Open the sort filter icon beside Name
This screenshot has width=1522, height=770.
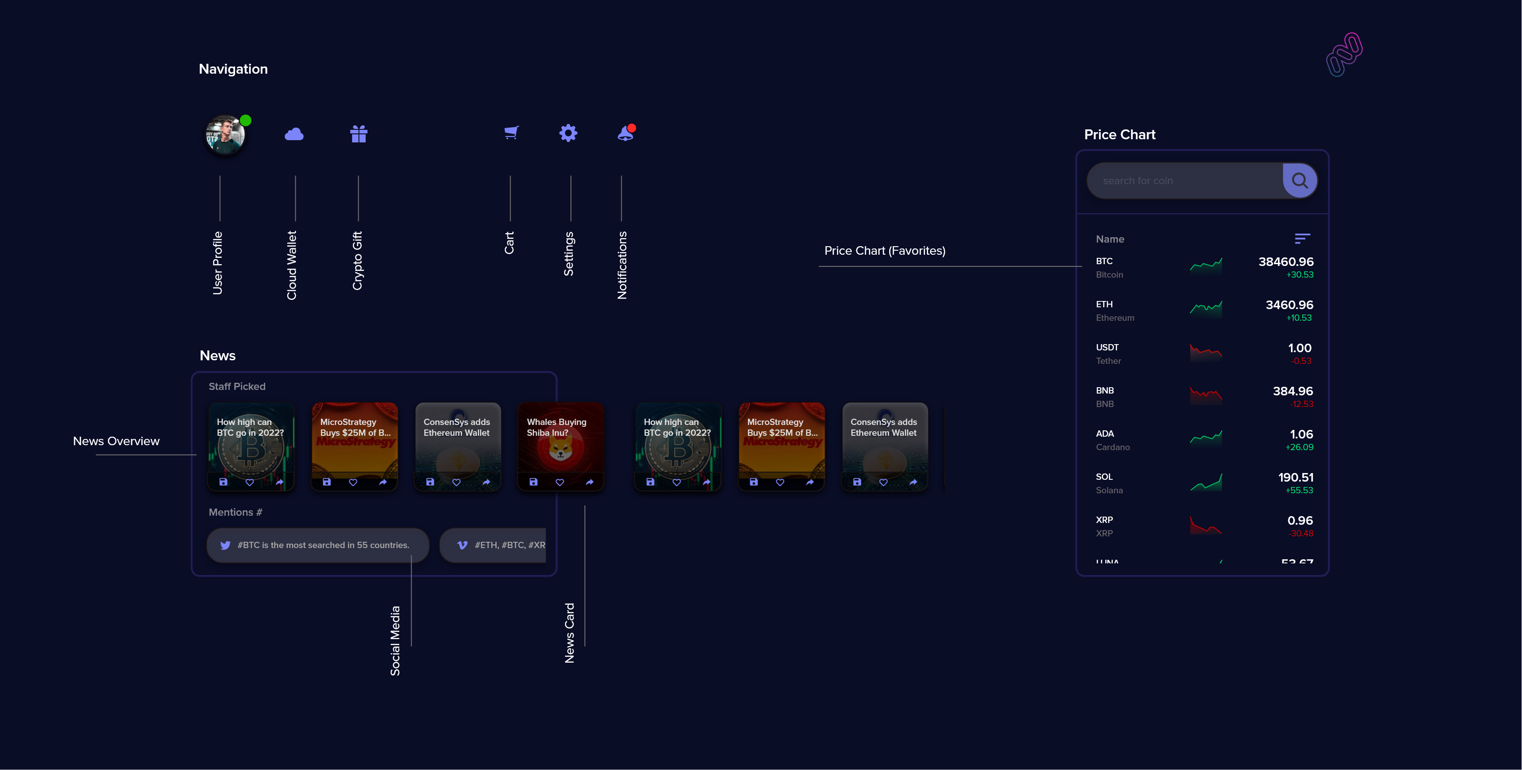click(x=1302, y=239)
